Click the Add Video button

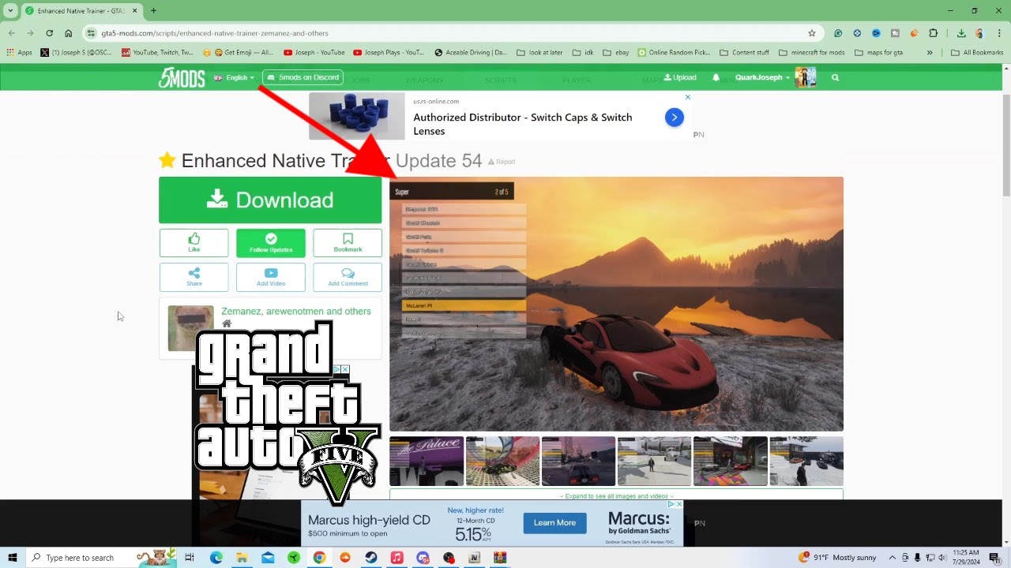click(x=271, y=277)
